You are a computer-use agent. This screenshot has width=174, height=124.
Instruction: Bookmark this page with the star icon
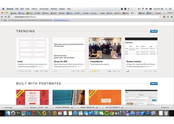click(x=160, y=17)
